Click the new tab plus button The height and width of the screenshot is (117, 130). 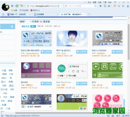[x=89, y=14]
